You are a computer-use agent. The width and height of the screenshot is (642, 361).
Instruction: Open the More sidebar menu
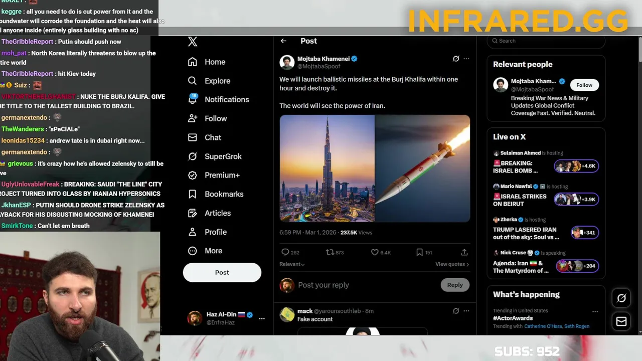tap(205, 251)
